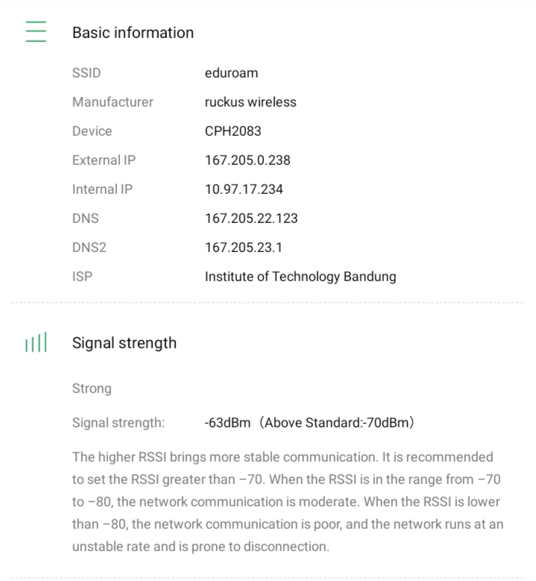This screenshot has height=581, width=536.
Task: Select the device name CPH2083
Action: pyautogui.click(x=233, y=131)
